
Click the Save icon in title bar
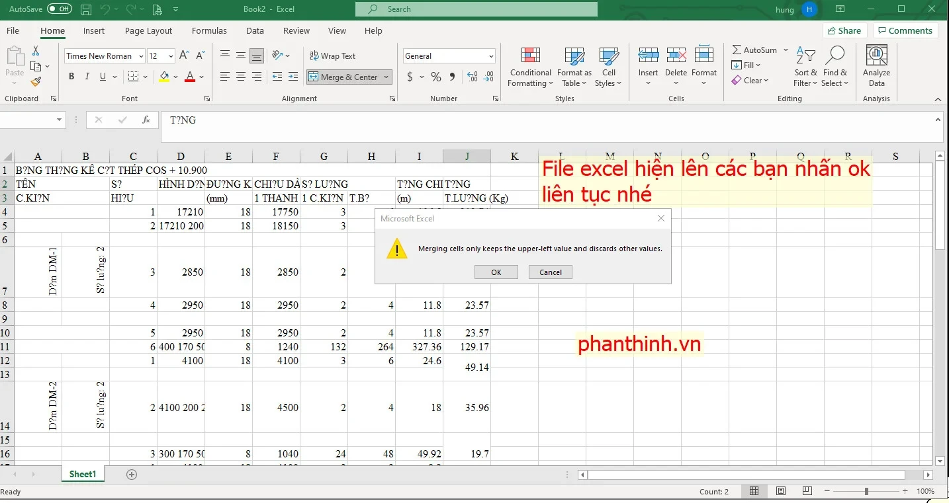pos(86,9)
